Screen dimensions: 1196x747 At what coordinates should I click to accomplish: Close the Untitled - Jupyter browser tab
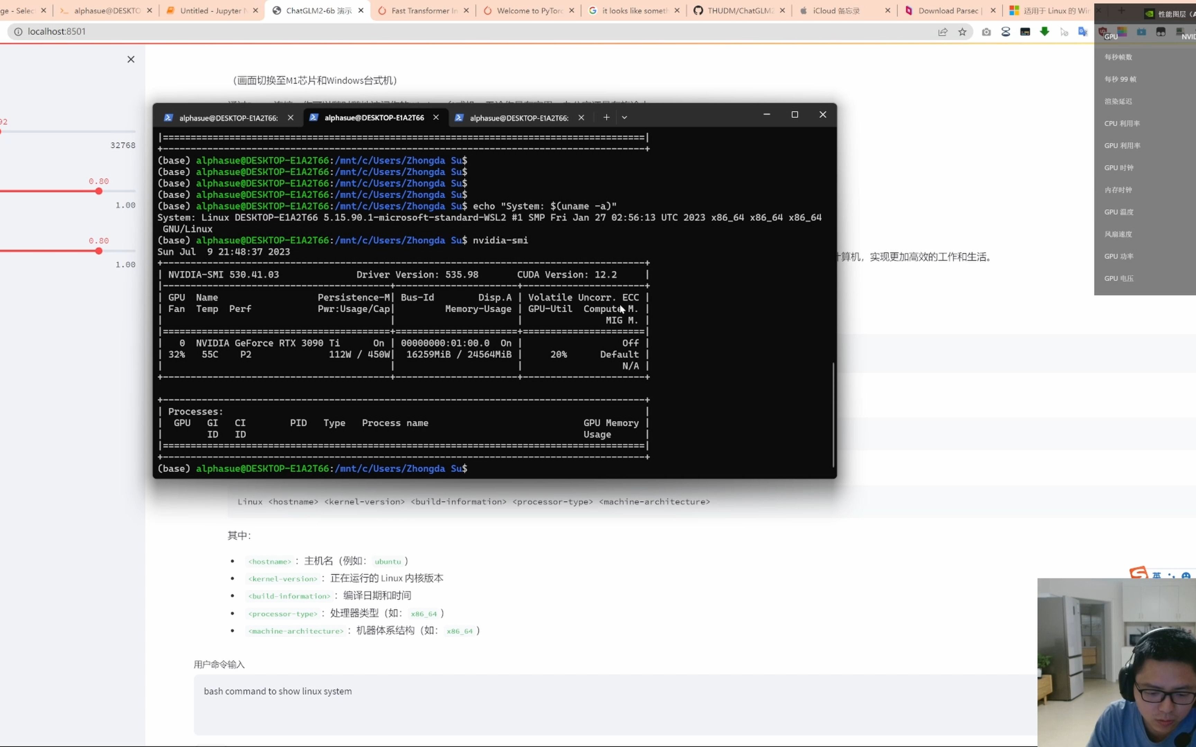255,10
